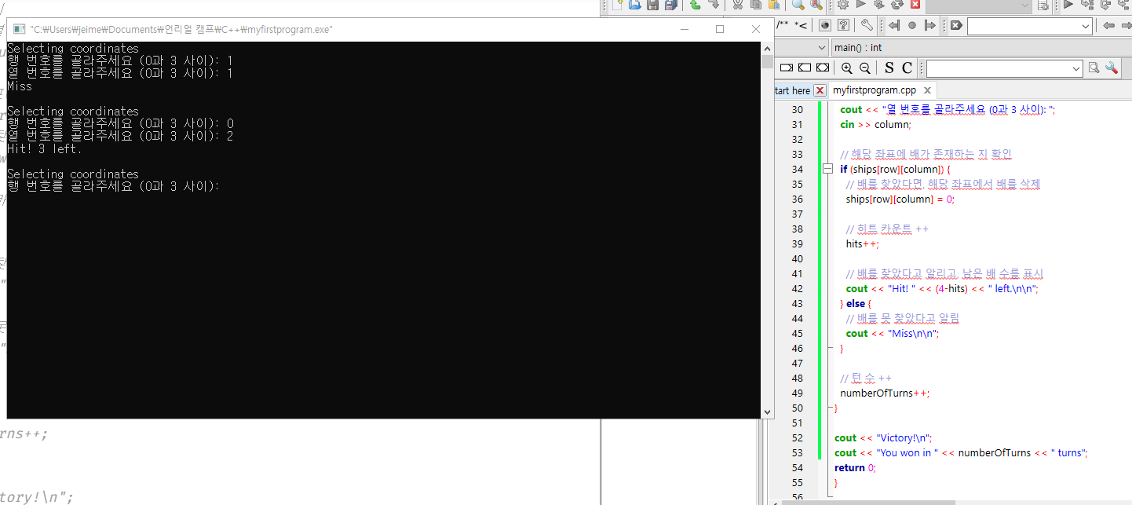Click the Paste clipboard icon
The height and width of the screenshot is (505, 1132).
(x=773, y=5)
